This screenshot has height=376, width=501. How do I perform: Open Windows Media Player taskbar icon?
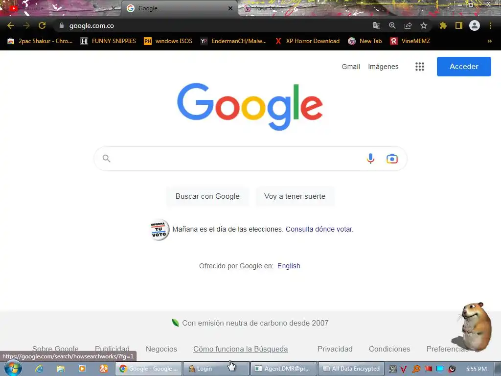click(82, 369)
